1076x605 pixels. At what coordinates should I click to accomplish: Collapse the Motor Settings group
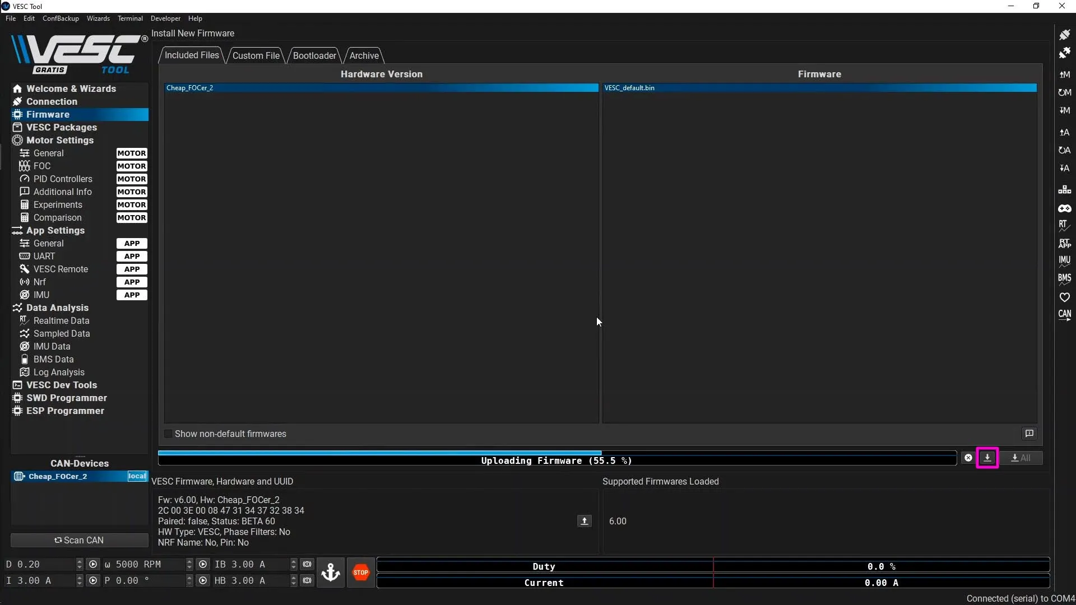(x=59, y=140)
